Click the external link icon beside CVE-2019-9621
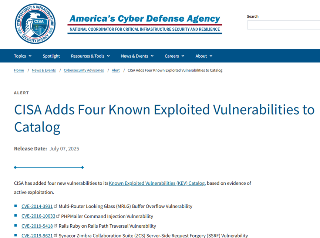 point(56,235)
